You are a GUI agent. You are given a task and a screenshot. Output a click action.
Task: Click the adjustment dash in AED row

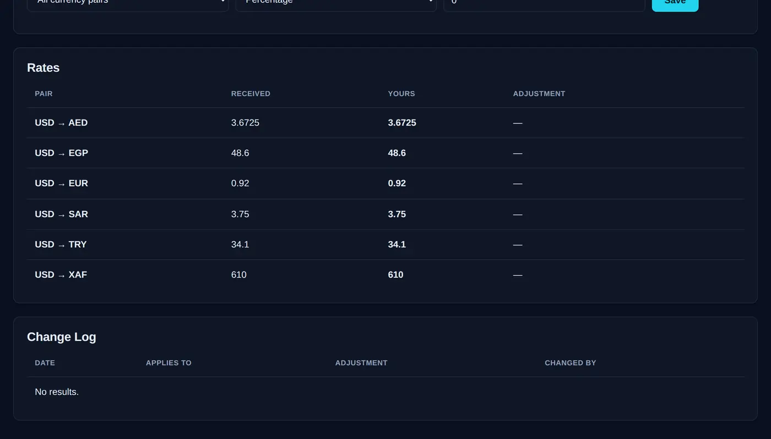click(518, 123)
